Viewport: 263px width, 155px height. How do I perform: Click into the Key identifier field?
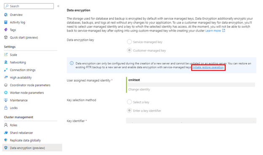(191, 120)
